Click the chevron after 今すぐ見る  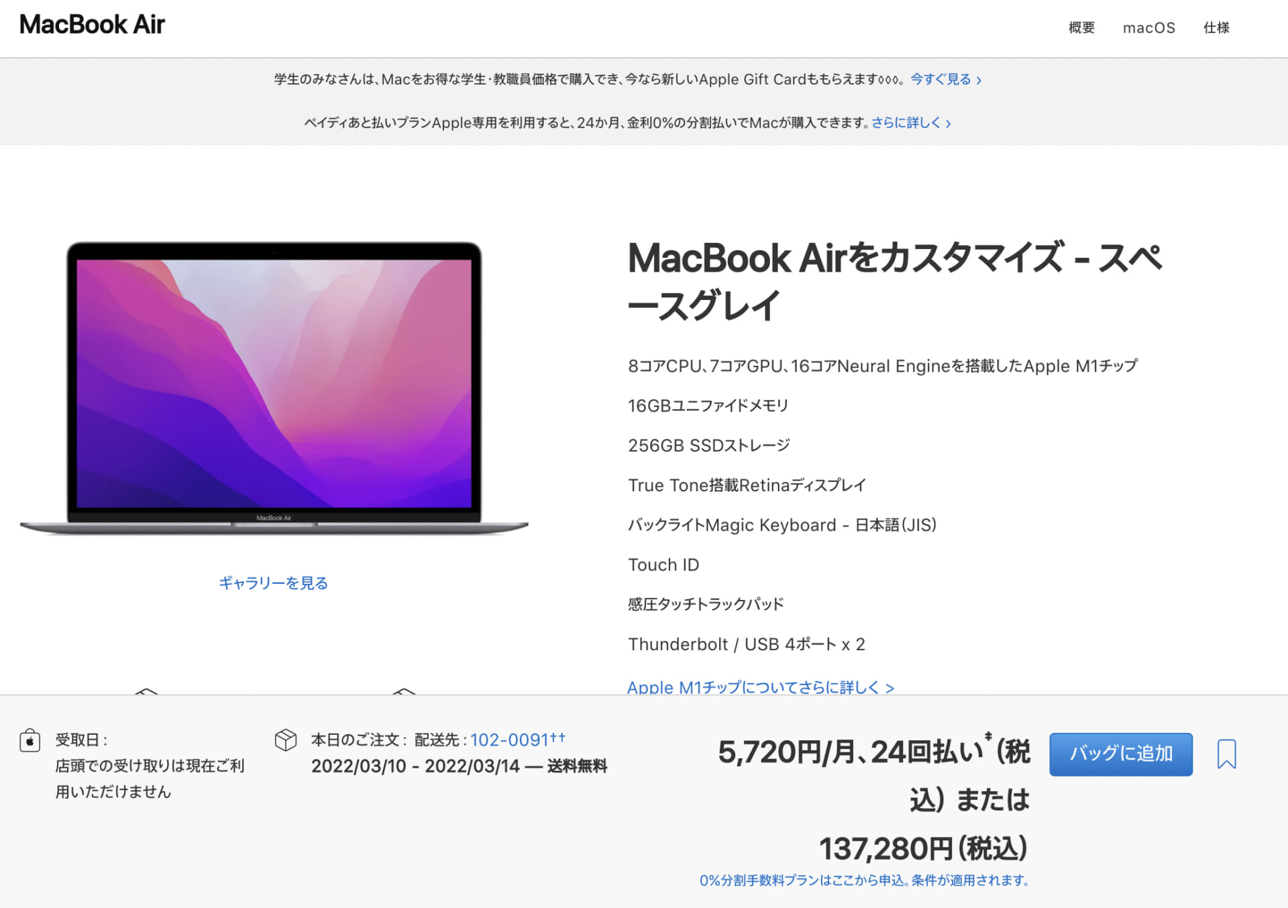pos(979,81)
